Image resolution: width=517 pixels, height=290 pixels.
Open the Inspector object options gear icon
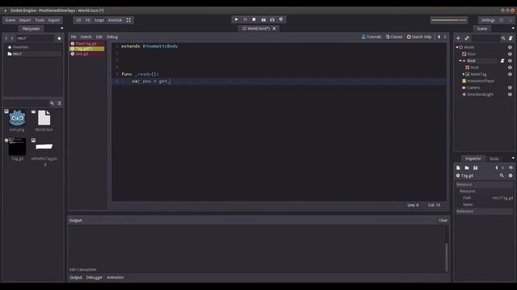(x=511, y=176)
